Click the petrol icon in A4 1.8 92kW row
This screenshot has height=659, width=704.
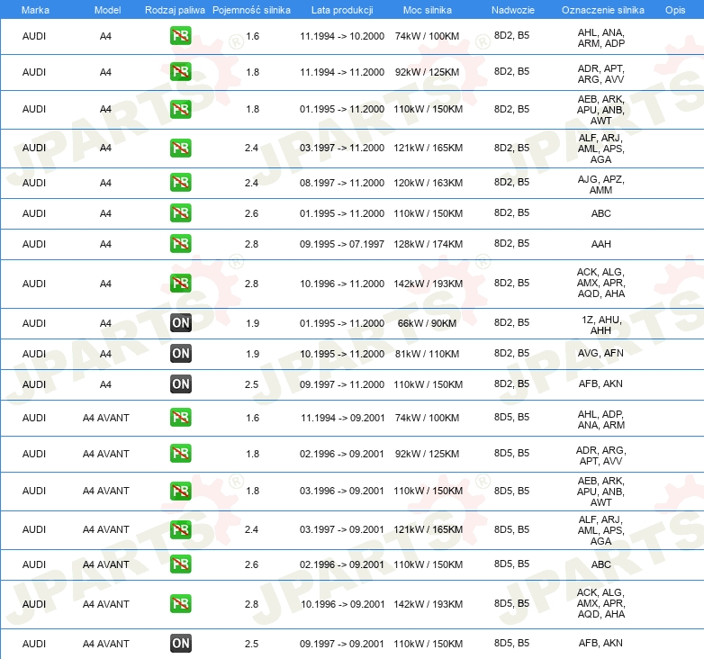pyautogui.click(x=181, y=72)
